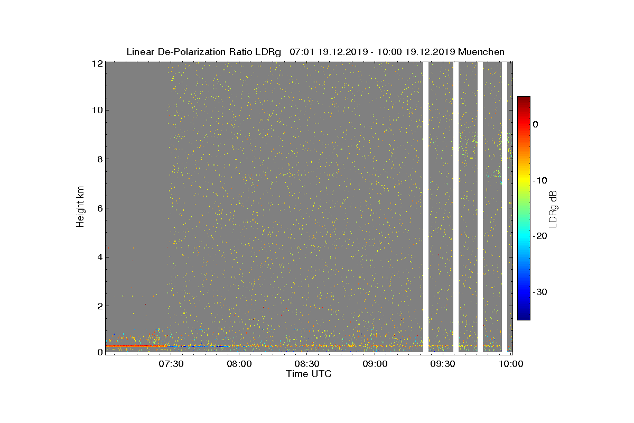Click the colorbar value '-30'
This screenshot has width=634, height=423.
pos(539,292)
